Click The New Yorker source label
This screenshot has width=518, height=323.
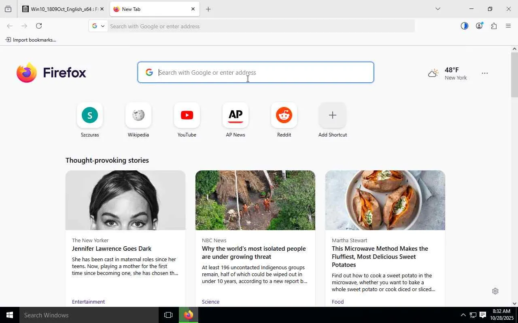[90, 240]
